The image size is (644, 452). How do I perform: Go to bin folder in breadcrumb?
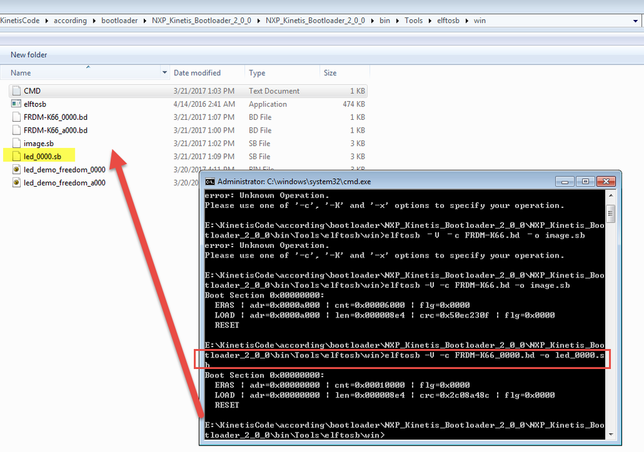tap(385, 21)
